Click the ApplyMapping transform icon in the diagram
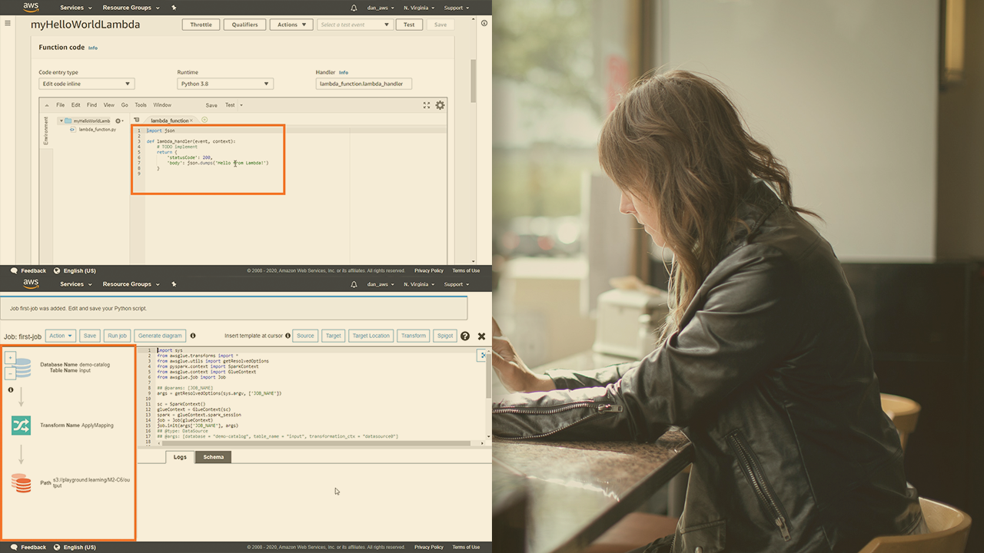Image resolution: width=984 pixels, height=553 pixels. click(22, 426)
